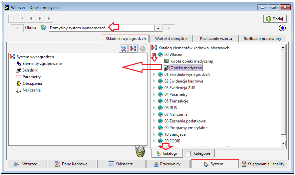Expand 01 Składniki wynagrodzeń folder
The image size is (295, 175).
[x=154, y=75]
